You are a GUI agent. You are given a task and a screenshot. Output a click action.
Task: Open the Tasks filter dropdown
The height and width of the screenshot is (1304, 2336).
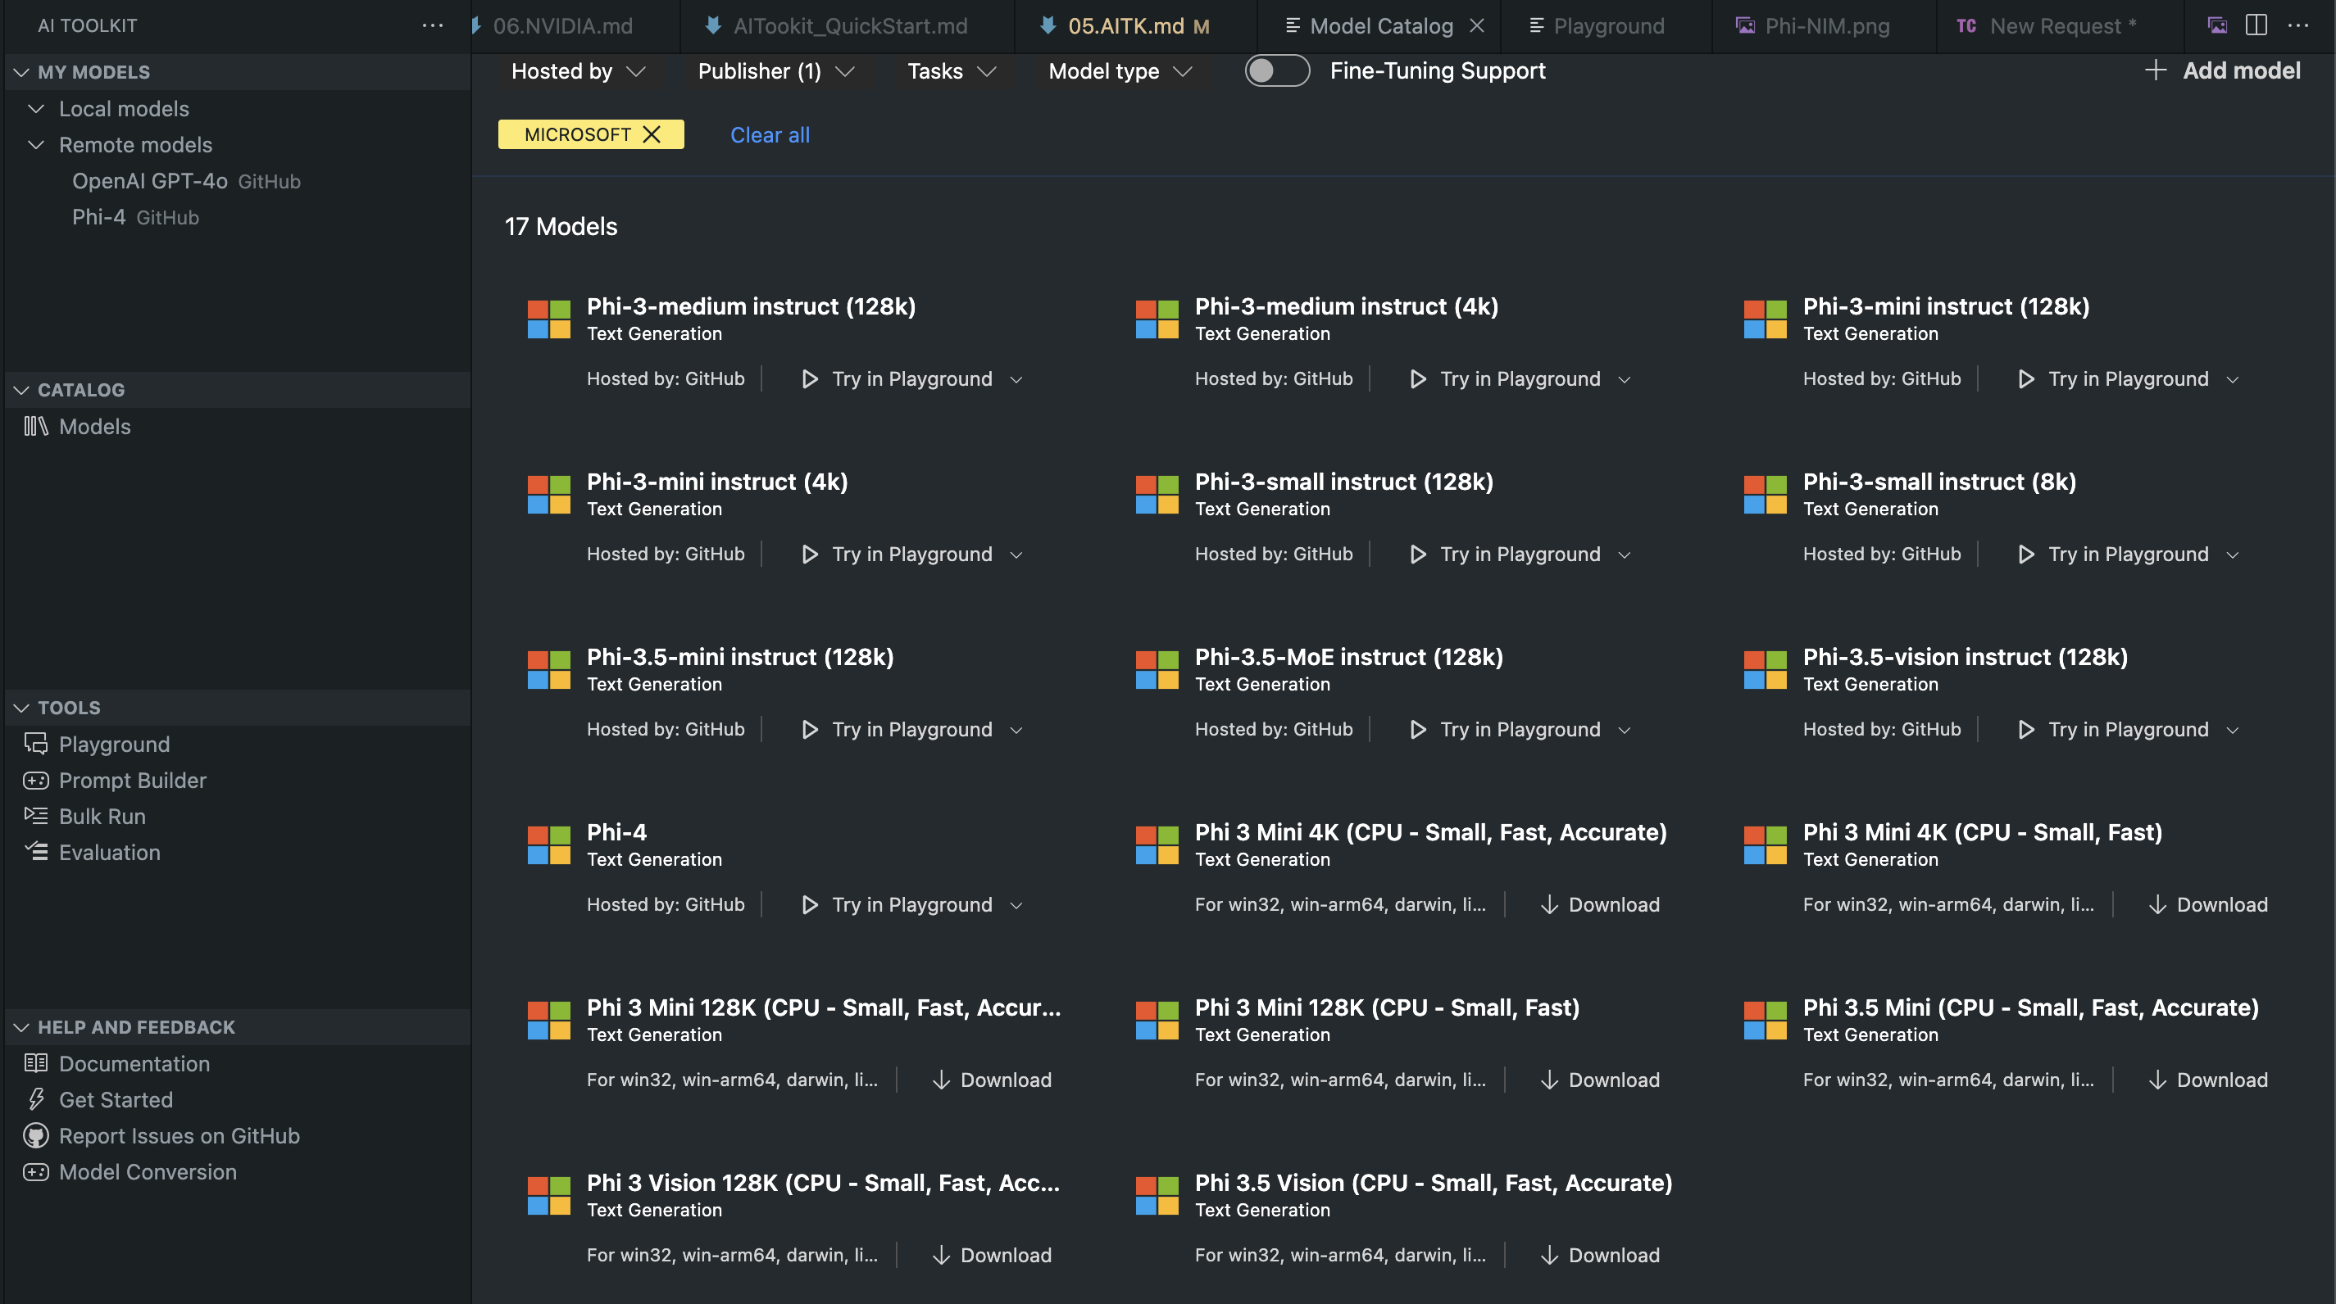click(x=952, y=70)
